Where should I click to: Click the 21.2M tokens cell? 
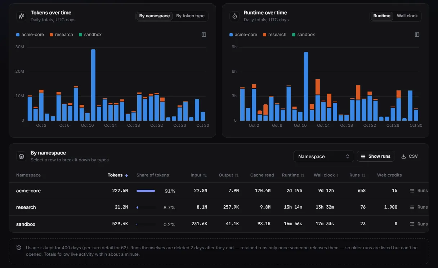click(x=121, y=207)
